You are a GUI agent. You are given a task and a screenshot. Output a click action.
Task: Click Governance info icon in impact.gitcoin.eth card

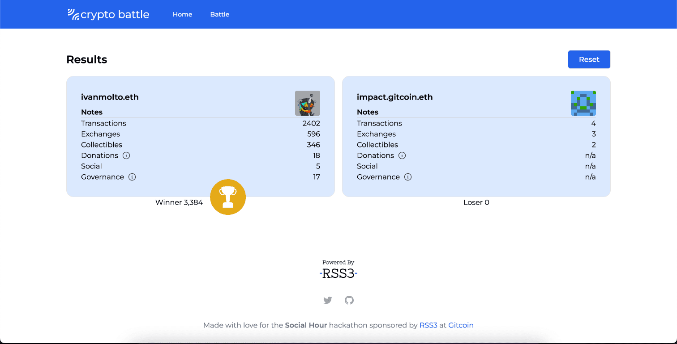pos(408,177)
